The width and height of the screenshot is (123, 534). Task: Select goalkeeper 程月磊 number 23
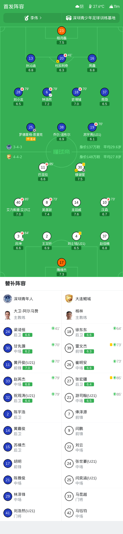click(x=62, y=31)
